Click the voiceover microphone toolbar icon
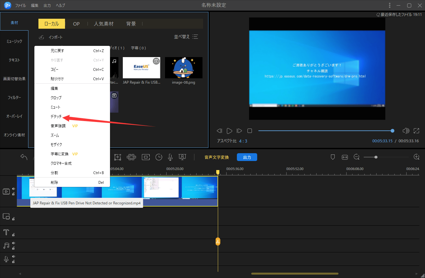Screen dimensions: 425x278 point(170,157)
